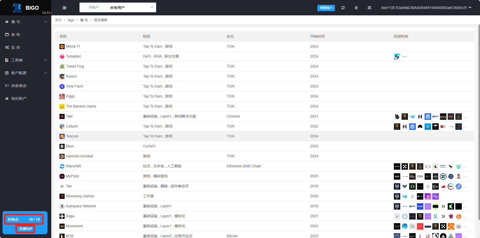Open the 套利 sidebar menu item
Screen dimensions: 480x238
coord(26,35)
